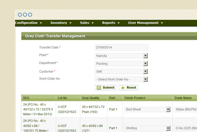The width and height of the screenshot is (197, 132).
Task: Click the D.No.3225 trade name field
Action: coord(186,128)
